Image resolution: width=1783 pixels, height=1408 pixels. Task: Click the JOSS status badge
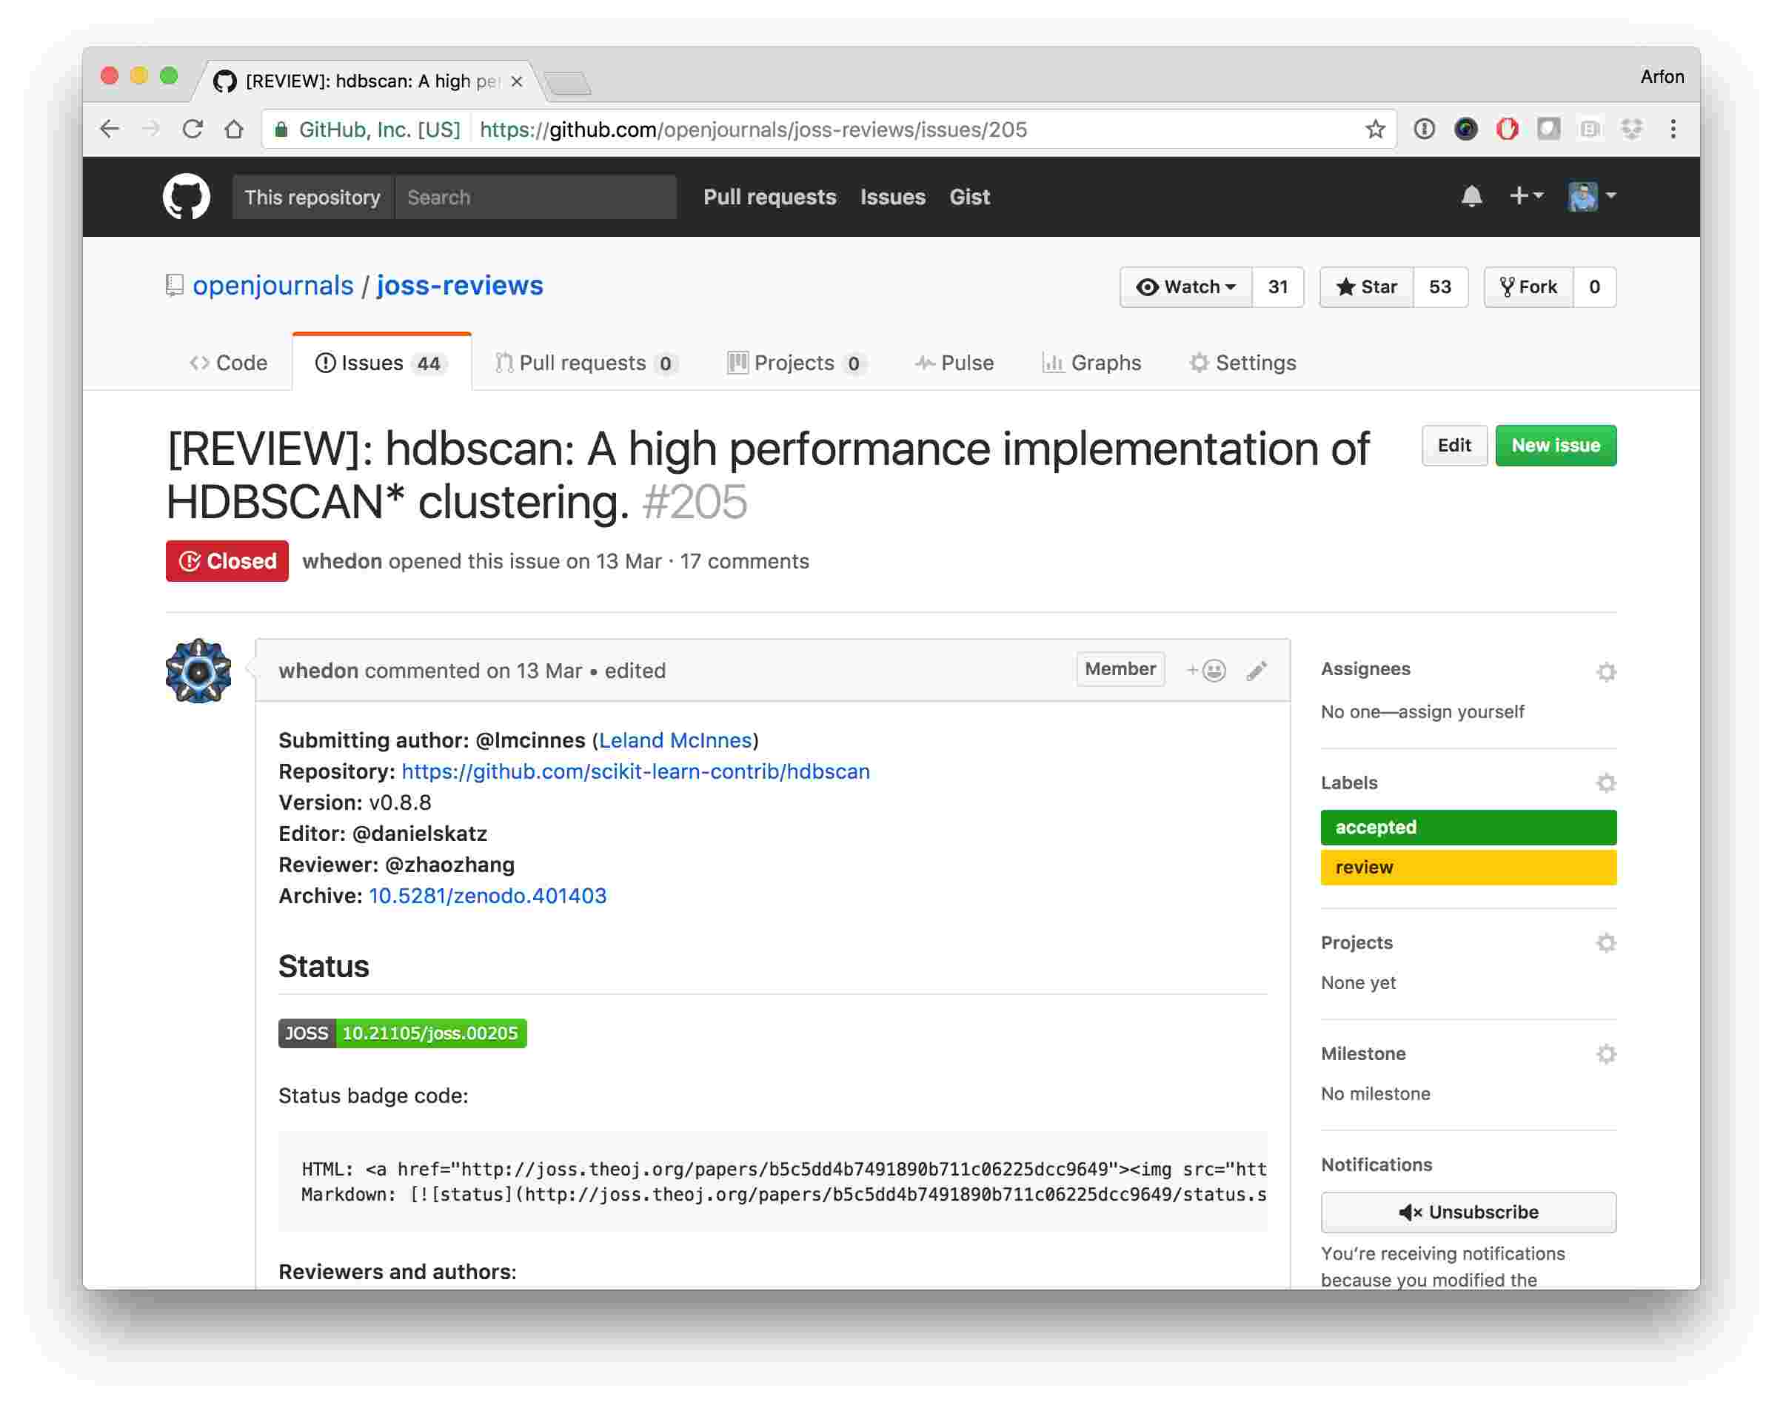pyautogui.click(x=402, y=1033)
